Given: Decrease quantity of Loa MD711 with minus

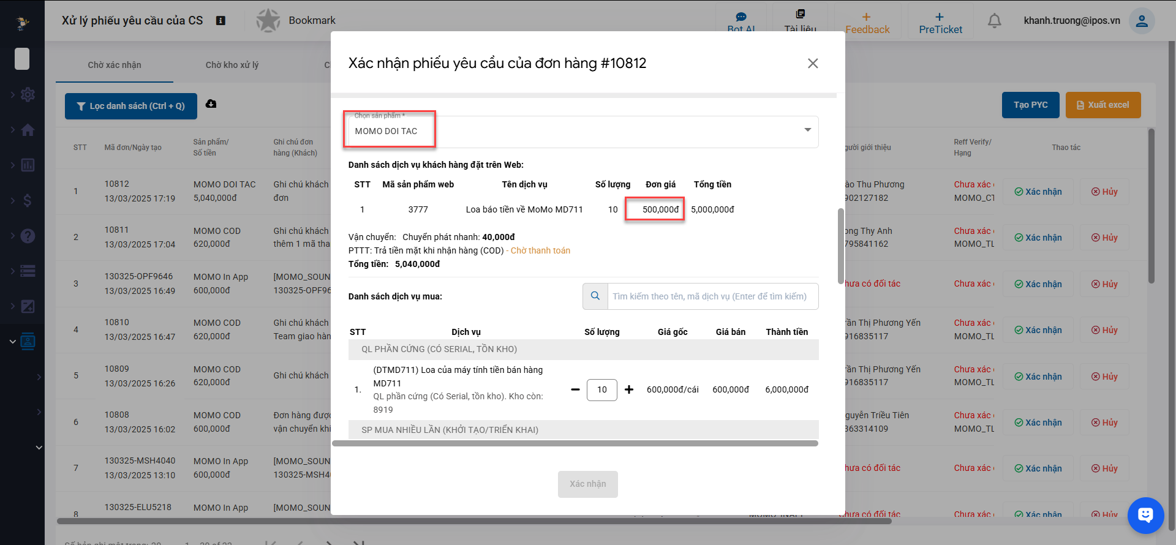Looking at the screenshot, I should click(575, 389).
